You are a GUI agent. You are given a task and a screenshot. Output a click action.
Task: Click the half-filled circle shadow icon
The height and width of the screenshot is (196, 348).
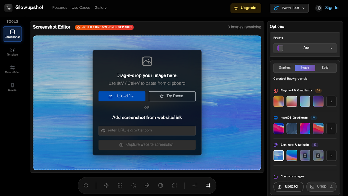161,185
